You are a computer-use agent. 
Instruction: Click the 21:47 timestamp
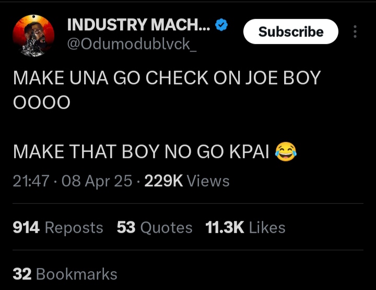pos(31,181)
